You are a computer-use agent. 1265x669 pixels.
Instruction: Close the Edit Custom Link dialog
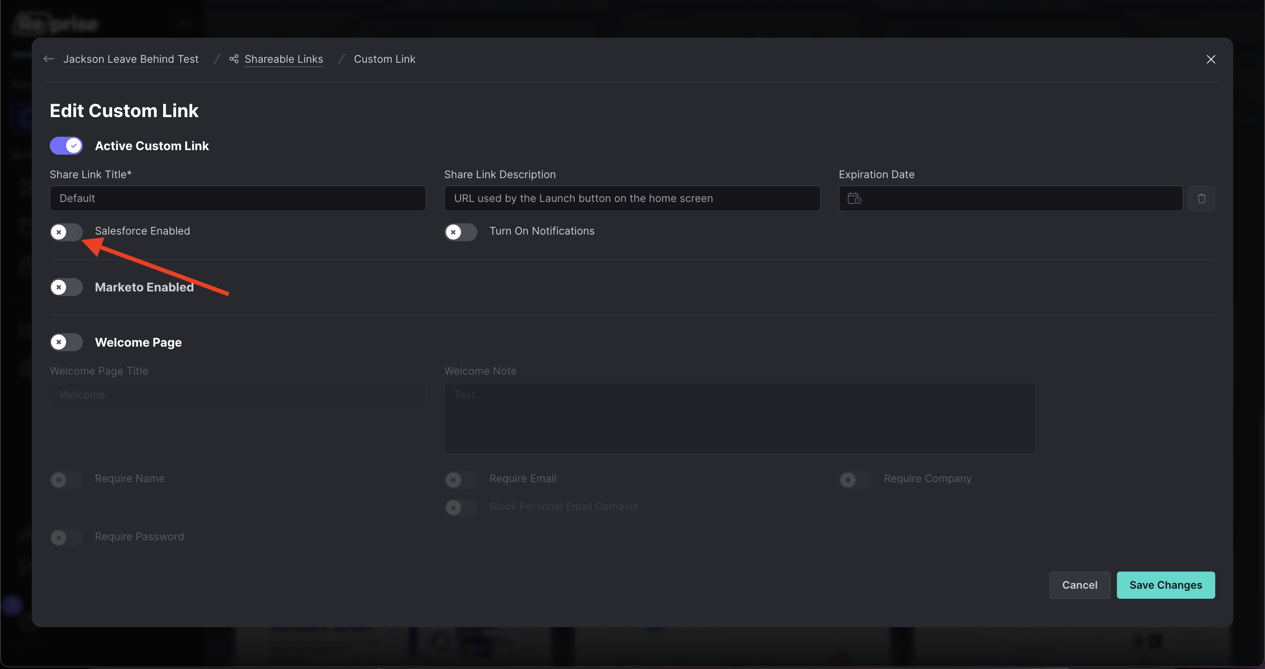point(1211,59)
